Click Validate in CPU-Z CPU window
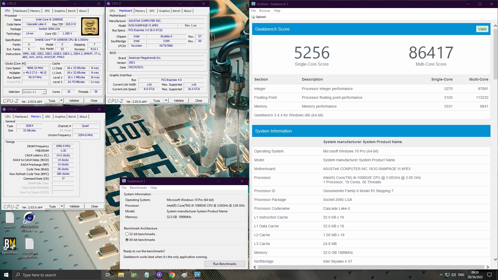This screenshot has height=280, width=498. tap(74, 101)
